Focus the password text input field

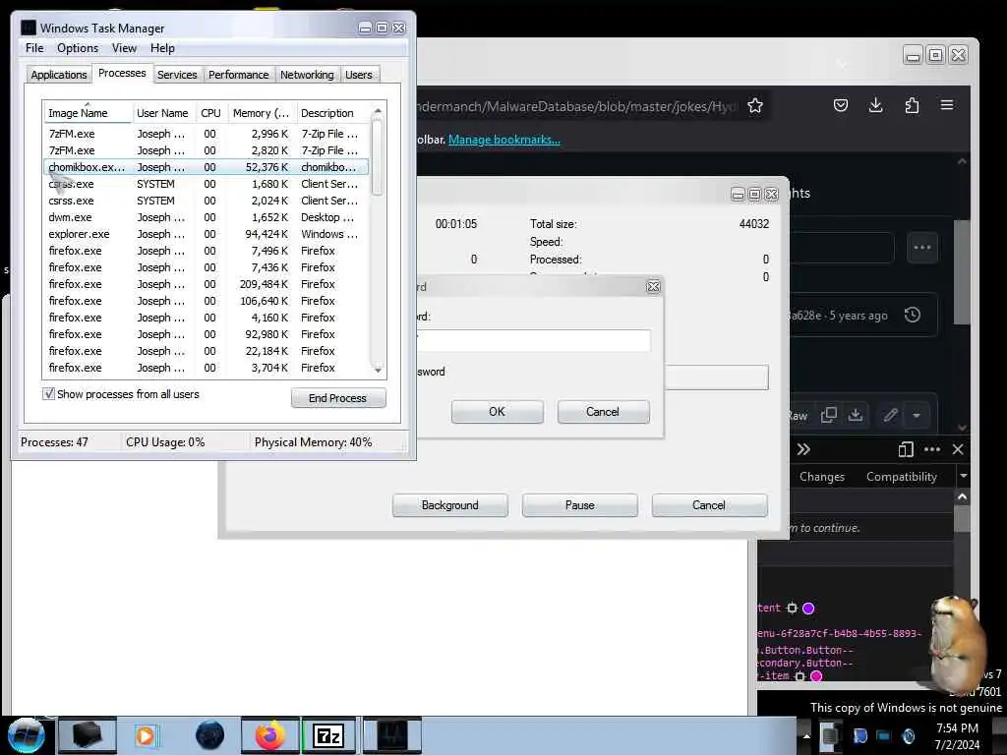[533, 340]
